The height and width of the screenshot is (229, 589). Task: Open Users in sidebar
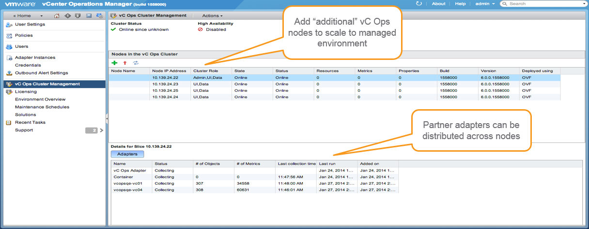click(22, 46)
